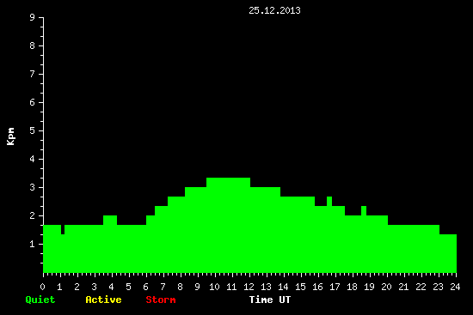The width and height of the screenshot is (473, 315).
Task: Click hour 18 on the time axis
Action: [352, 287]
